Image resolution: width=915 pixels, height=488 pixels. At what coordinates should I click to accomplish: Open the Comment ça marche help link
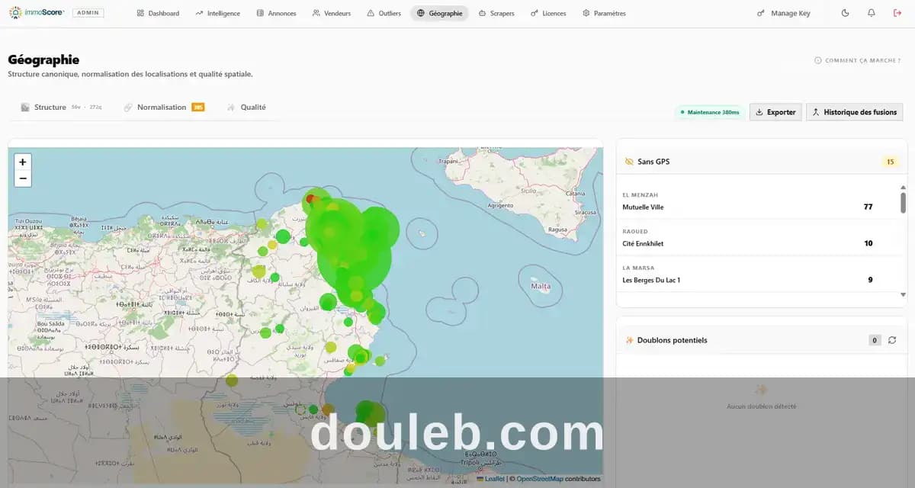857,60
